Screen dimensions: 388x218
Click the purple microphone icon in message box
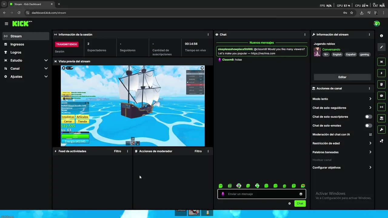(223, 194)
